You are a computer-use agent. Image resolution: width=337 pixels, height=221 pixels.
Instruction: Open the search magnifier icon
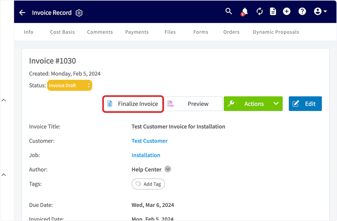tap(229, 11)
